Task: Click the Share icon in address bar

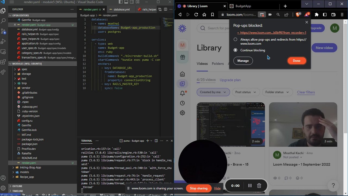Action: pos(286,15)
